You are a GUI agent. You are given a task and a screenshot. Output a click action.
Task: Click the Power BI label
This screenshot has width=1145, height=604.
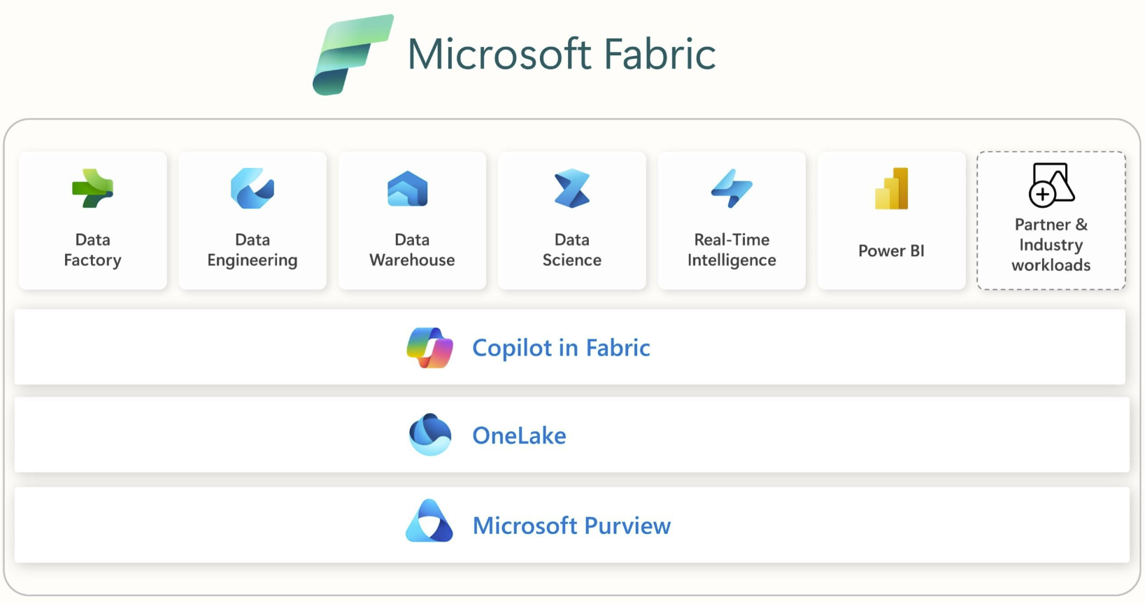[891, 251]
